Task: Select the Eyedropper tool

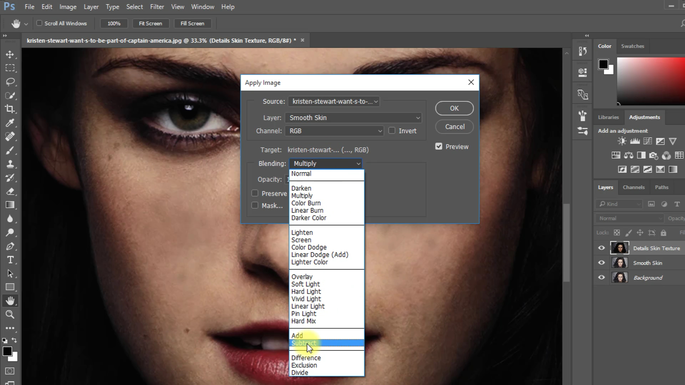Action: pos(10,123)
